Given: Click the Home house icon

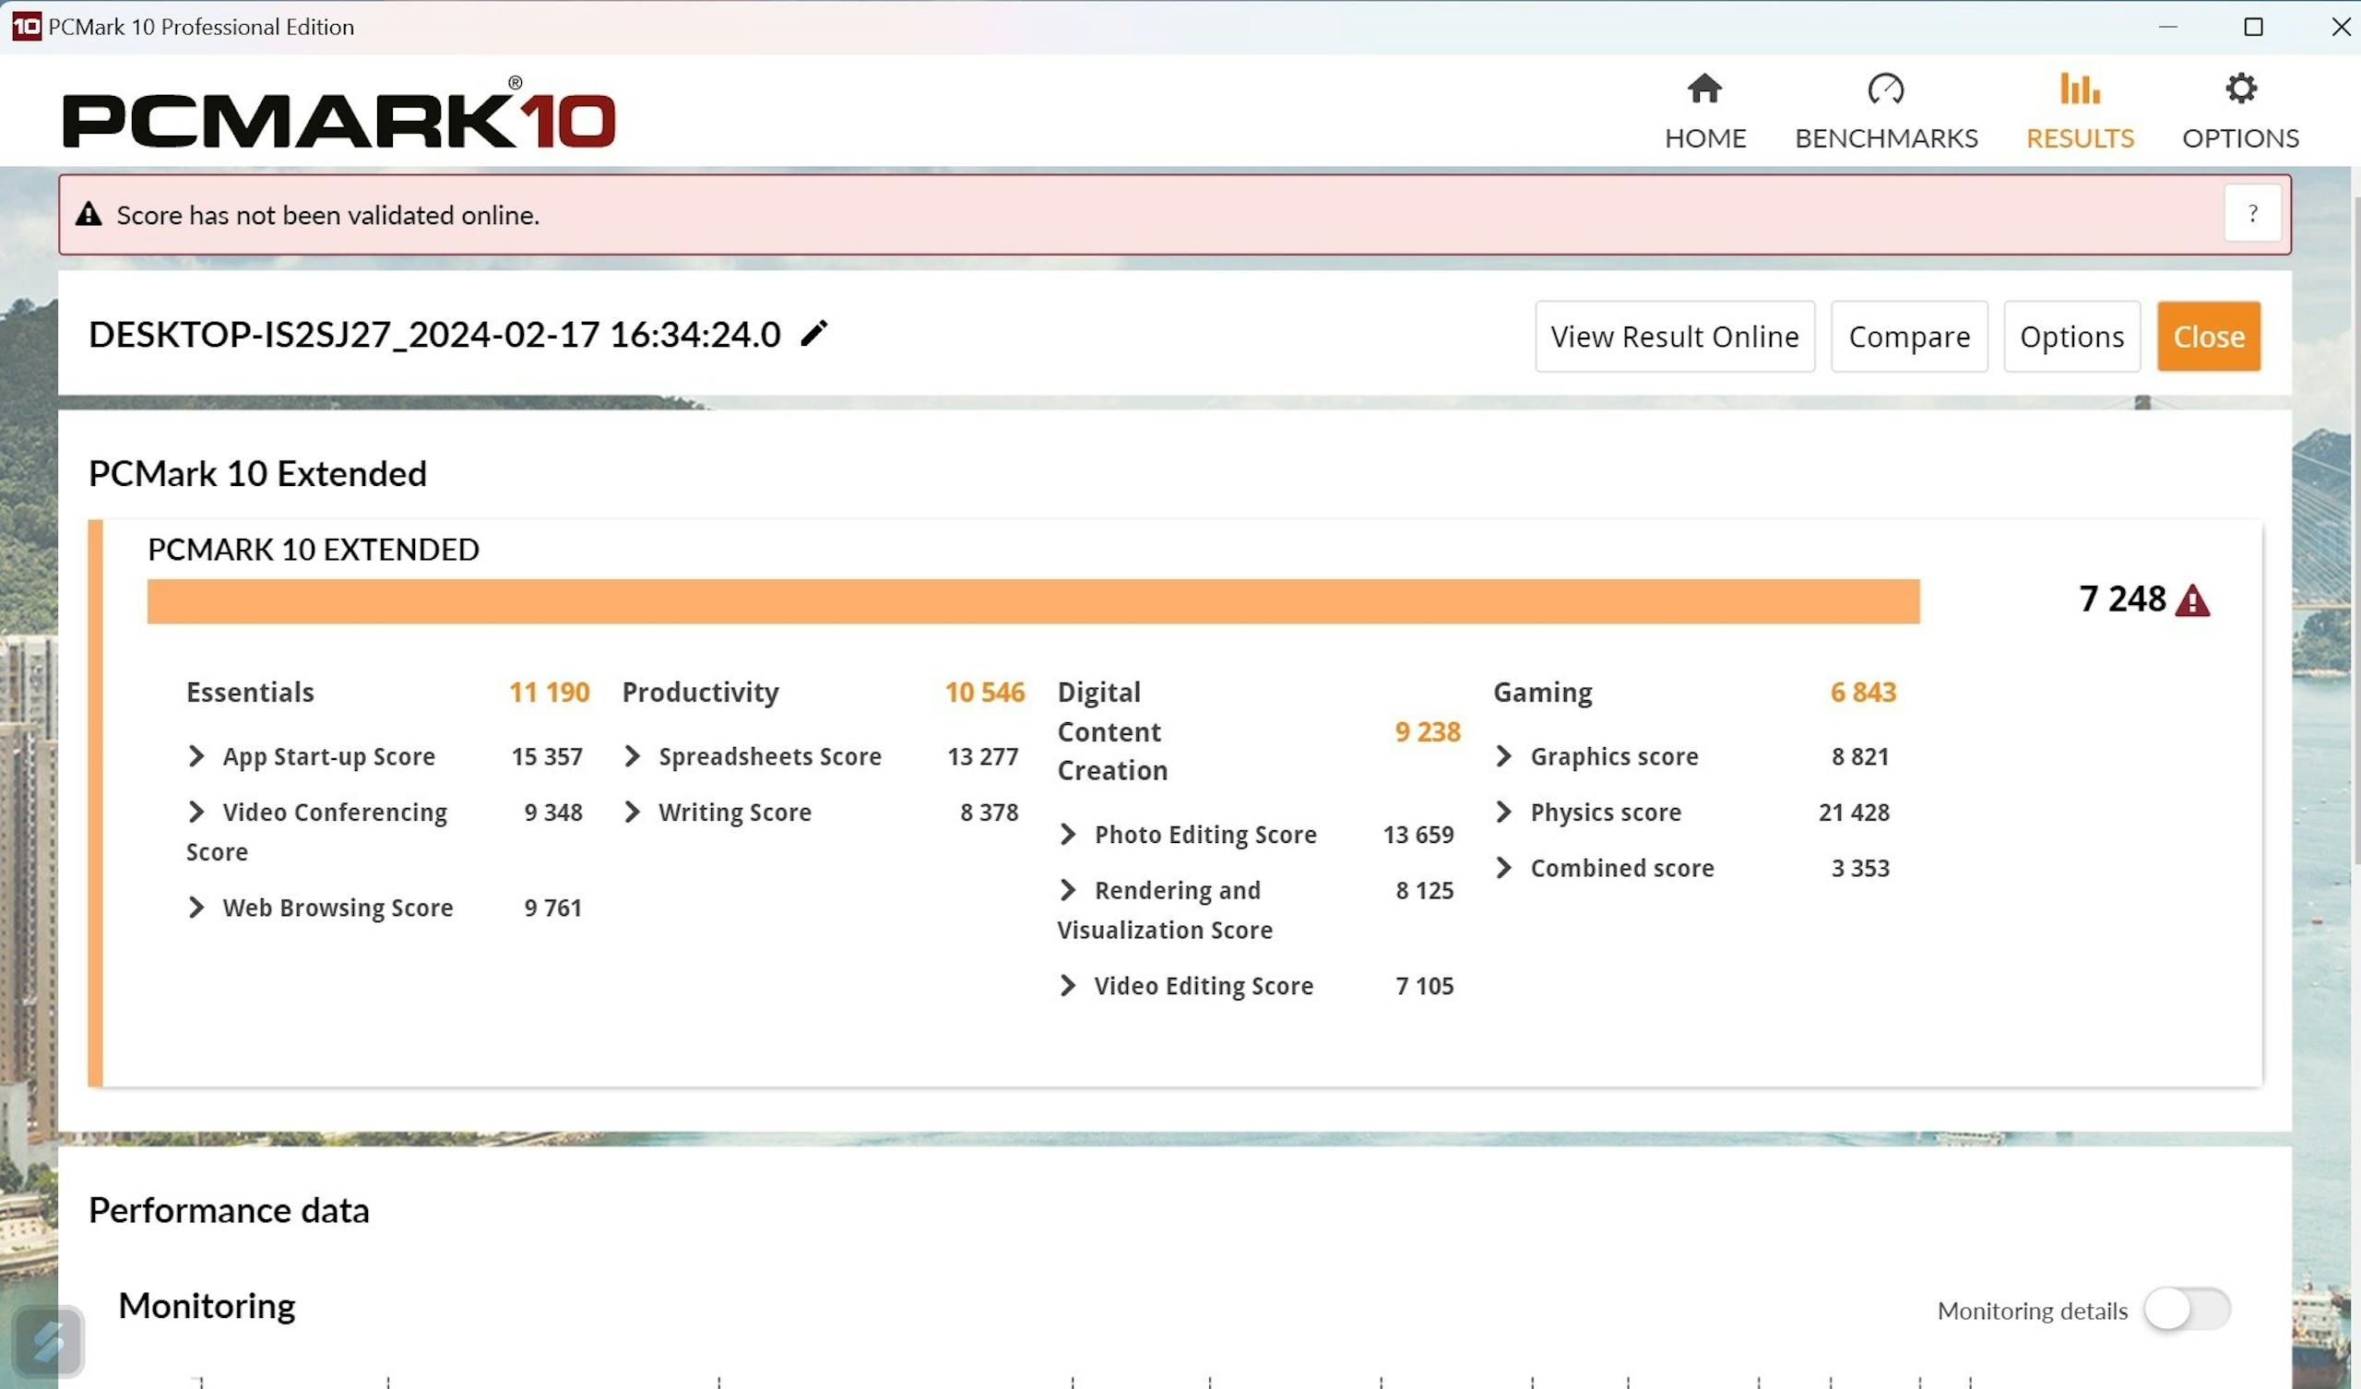Looking at the screenshot, I should tap(1704, 89).
